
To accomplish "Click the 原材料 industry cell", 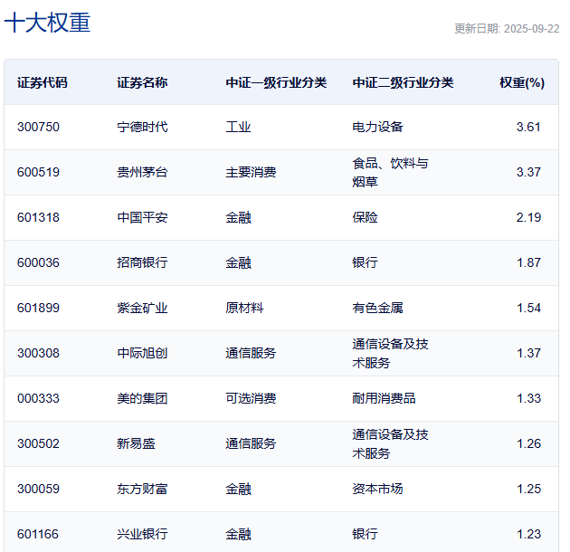I will [x=244, y=308].
